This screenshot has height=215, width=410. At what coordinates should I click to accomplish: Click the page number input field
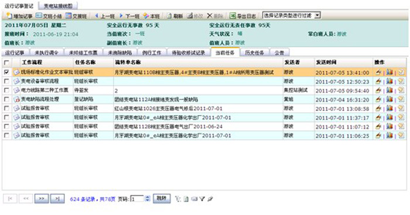137,199
